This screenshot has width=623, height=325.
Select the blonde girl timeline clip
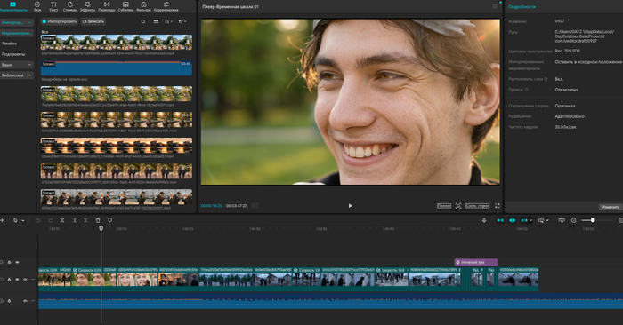click(137, 280)
